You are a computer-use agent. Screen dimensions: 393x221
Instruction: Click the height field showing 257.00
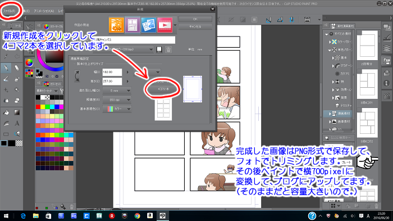(112, 81)
